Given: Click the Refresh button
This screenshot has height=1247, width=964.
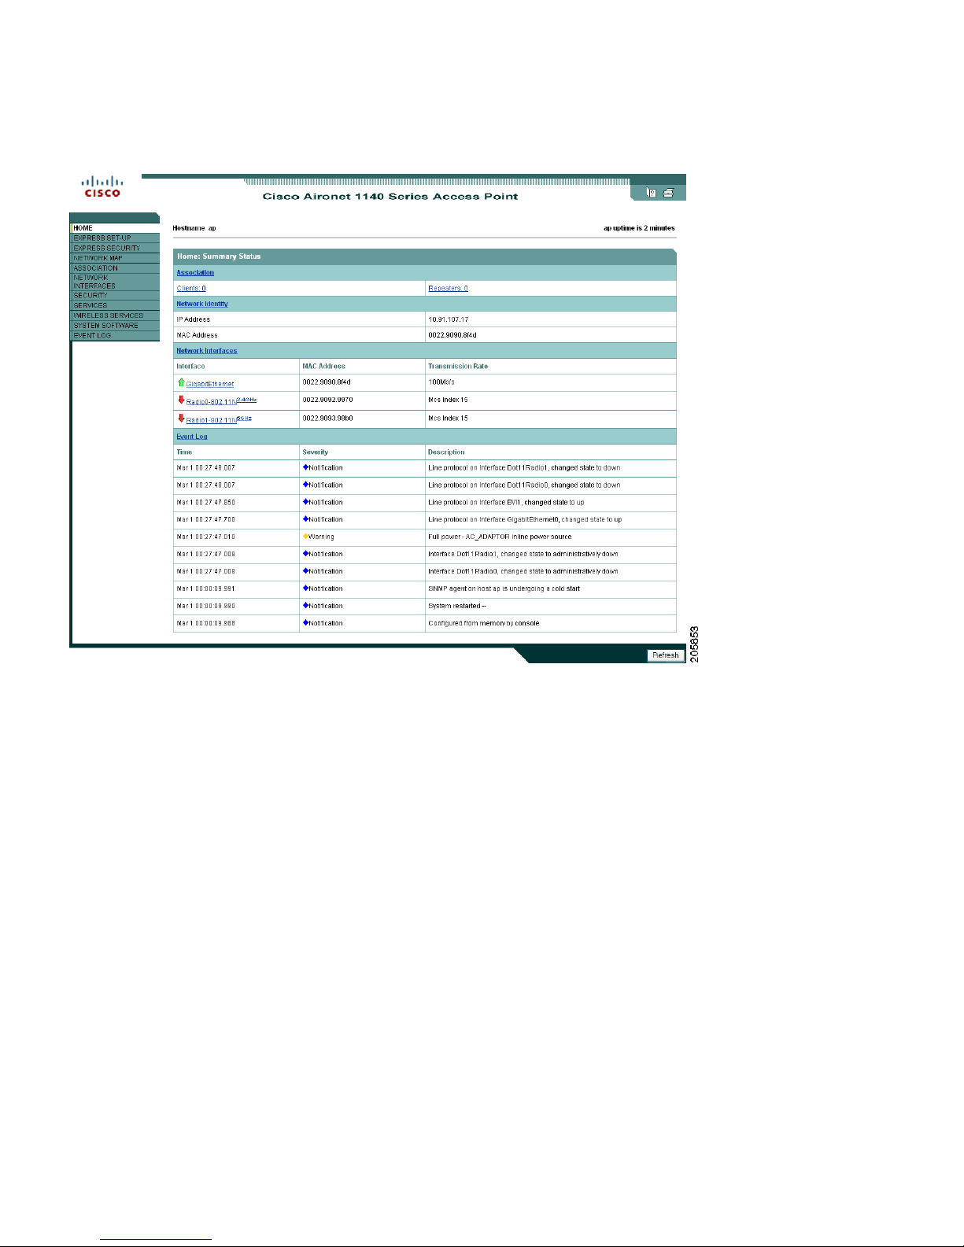Looking at the screenshot, I should pos(665,655).
